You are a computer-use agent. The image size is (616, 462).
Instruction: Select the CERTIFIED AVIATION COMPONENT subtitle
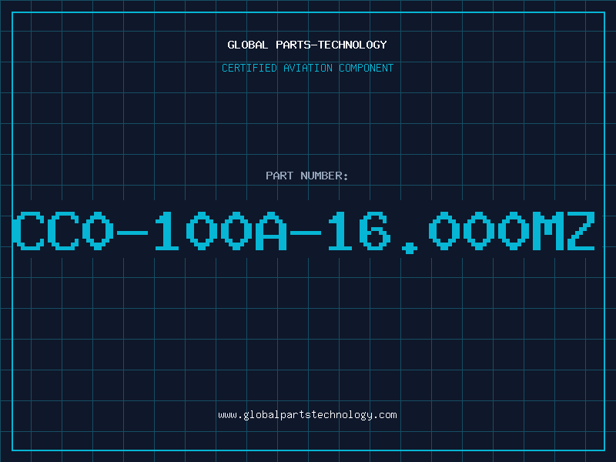(x=307, y=68)
